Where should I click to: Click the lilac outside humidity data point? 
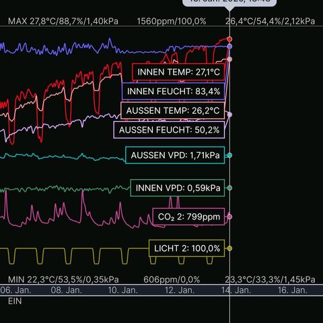pyautogui.click(x=229, y=114)
